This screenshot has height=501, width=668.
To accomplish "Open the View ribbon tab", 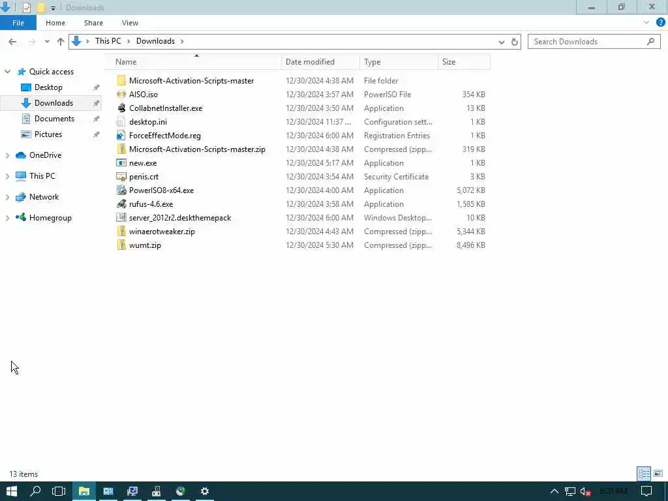I will click(130, 23).
